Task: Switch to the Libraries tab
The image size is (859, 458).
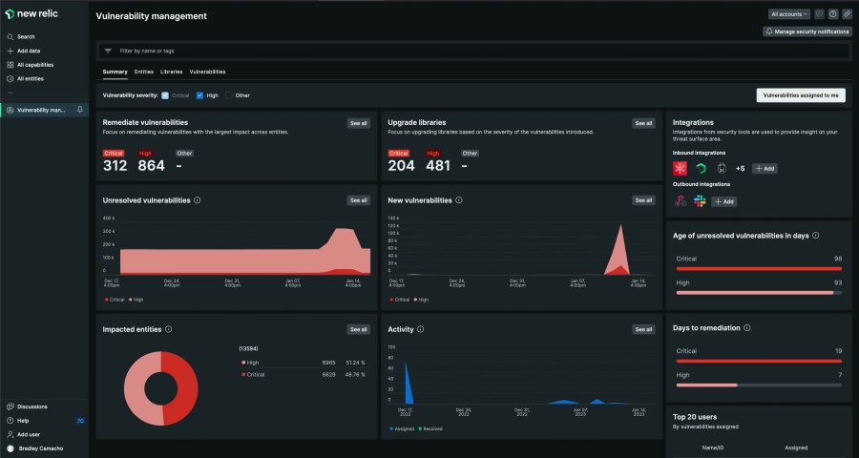Action: tap(171, 72)
